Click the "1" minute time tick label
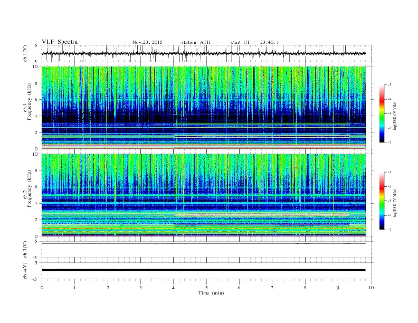Screen dimensions: 418x323 pos(74,288)
